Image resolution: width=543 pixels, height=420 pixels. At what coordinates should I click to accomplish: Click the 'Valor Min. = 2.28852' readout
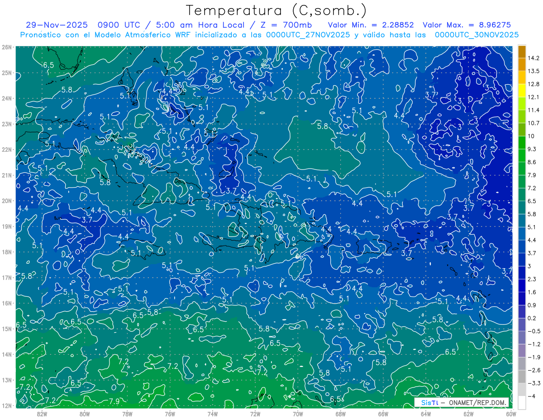(x=371, y=24)
